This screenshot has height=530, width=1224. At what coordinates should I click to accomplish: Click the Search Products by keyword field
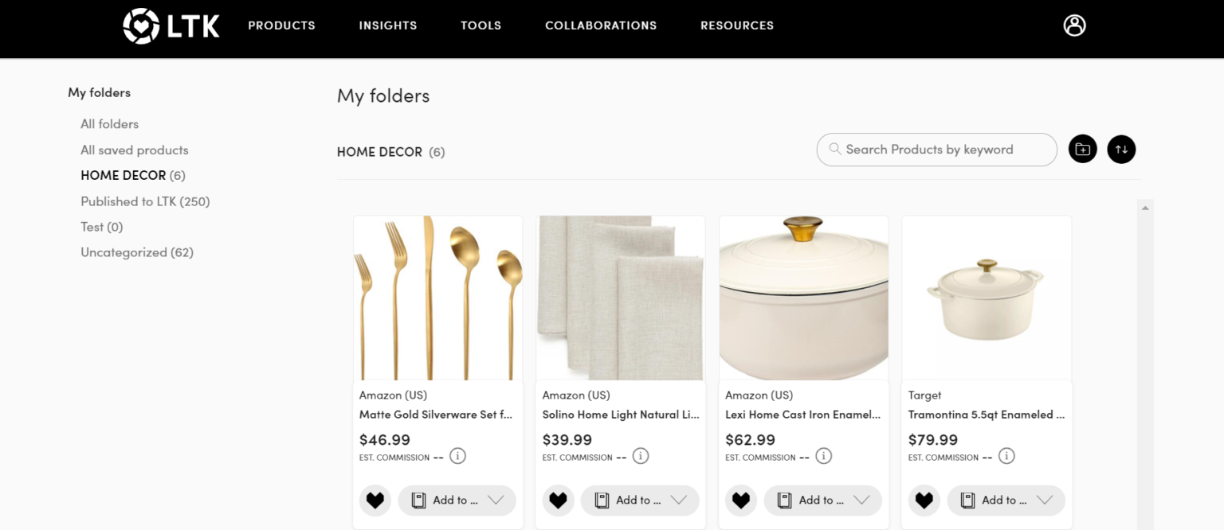(936, 150)
